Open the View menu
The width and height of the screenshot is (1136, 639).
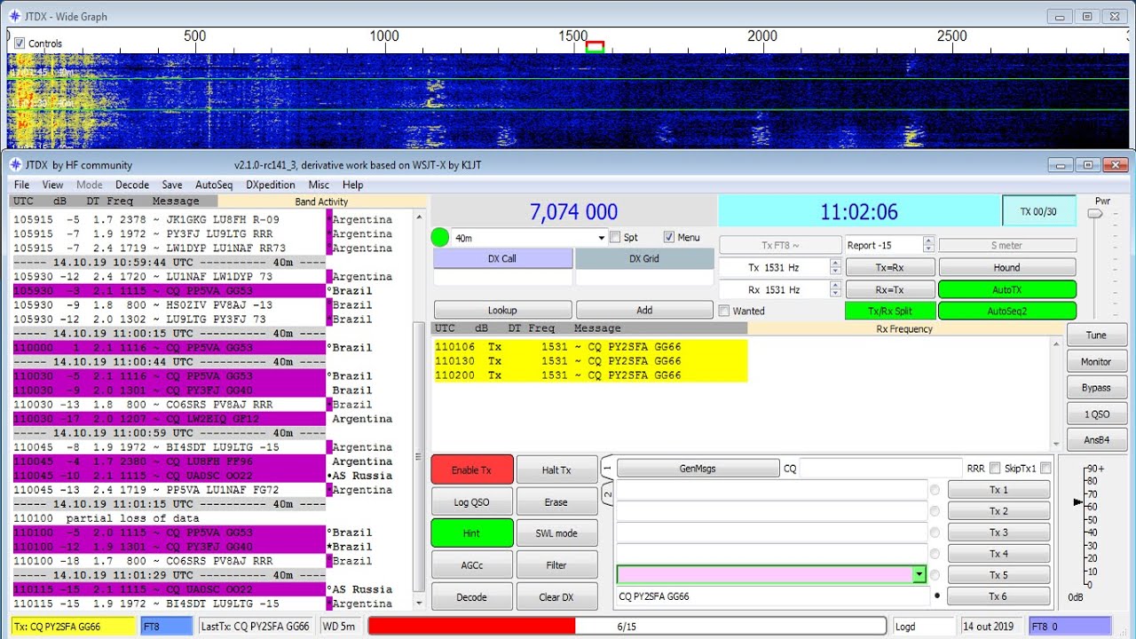click(53, 185)
